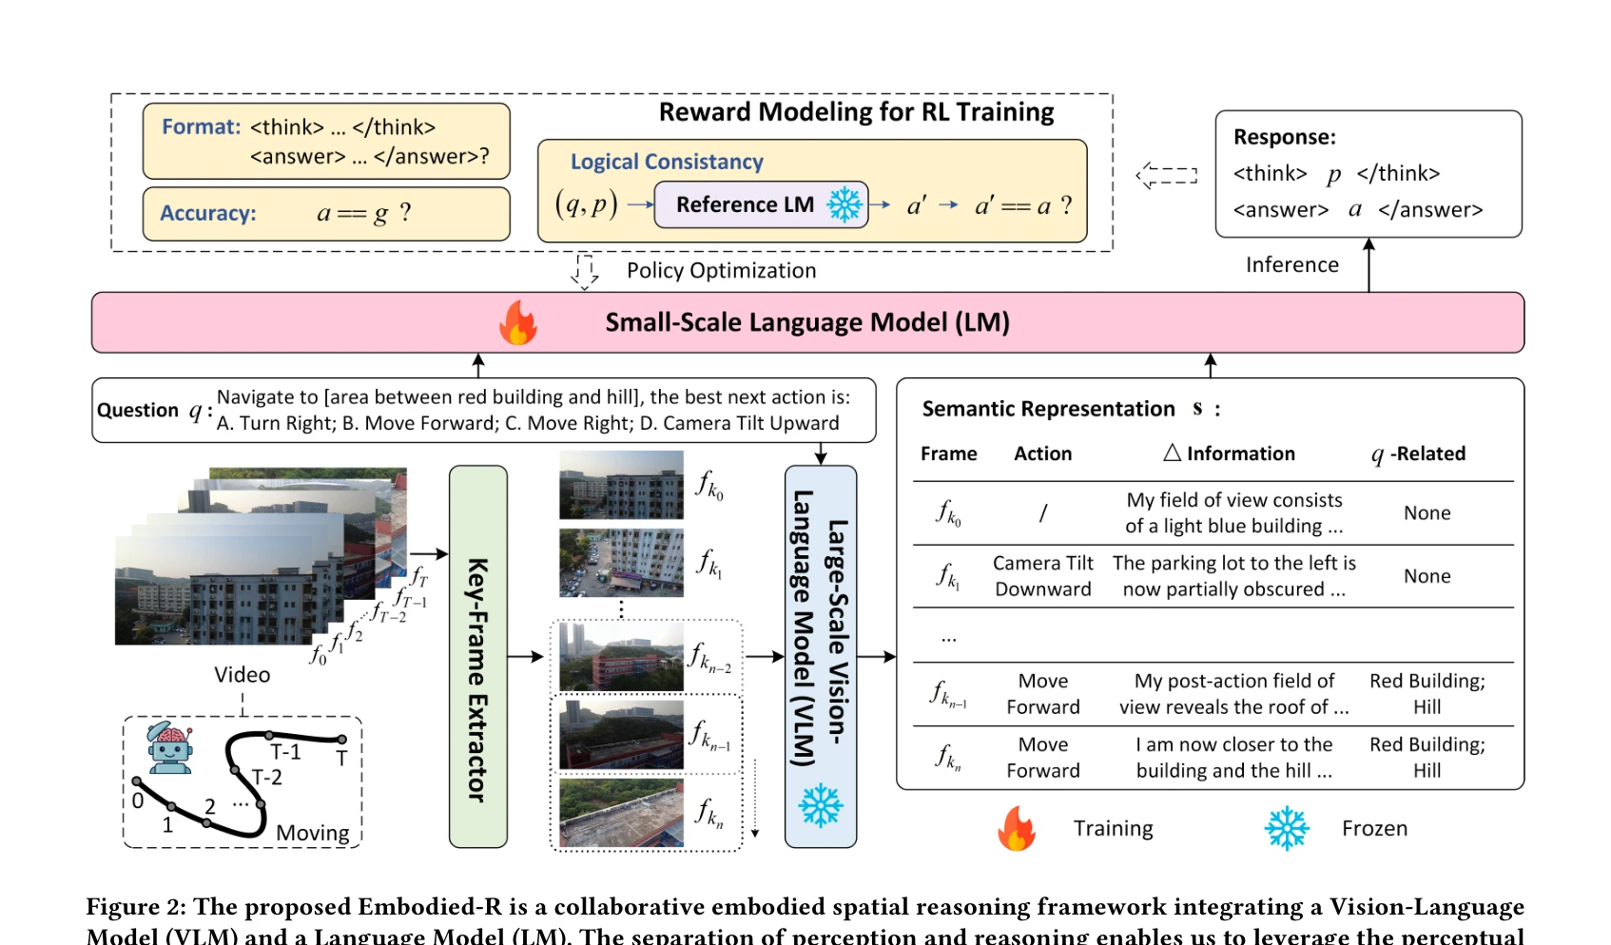Click the snowflake icon on the VLM block
This screenshot has width=1611, height=945.
(820, 805)
